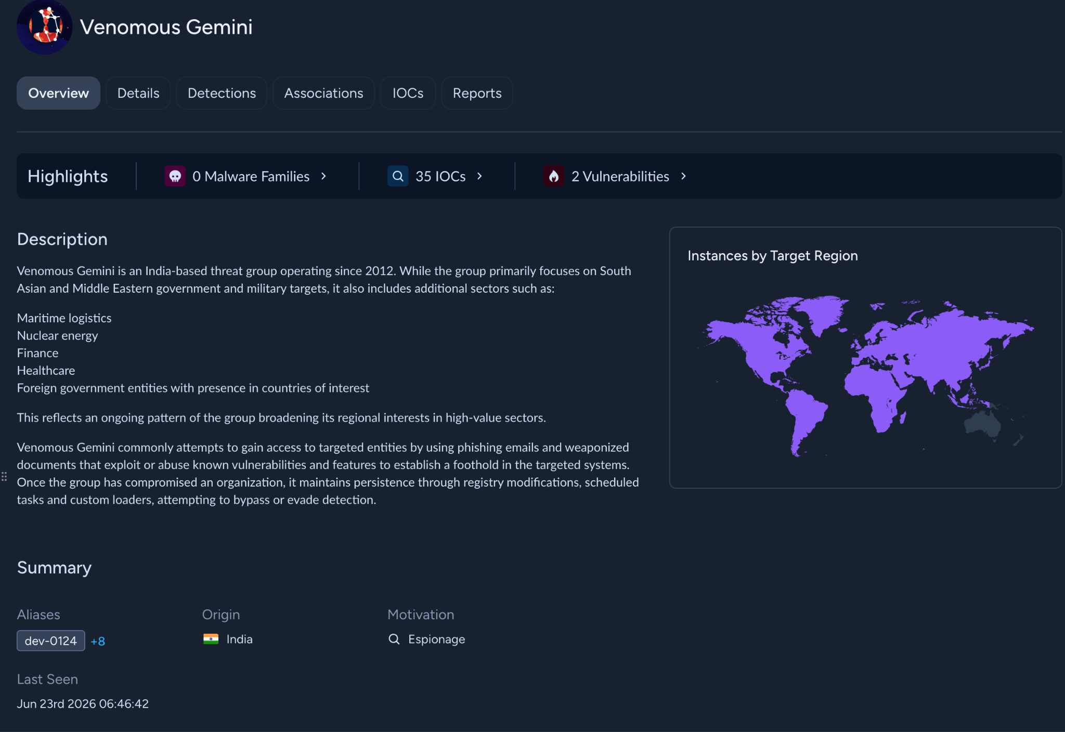Click the India flag icon
Screen dimensions: 1065x732
point(211,639)
